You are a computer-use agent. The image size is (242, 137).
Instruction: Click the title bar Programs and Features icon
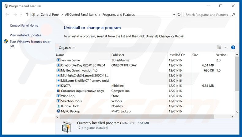pyautogui.click(x=6, y=6)
